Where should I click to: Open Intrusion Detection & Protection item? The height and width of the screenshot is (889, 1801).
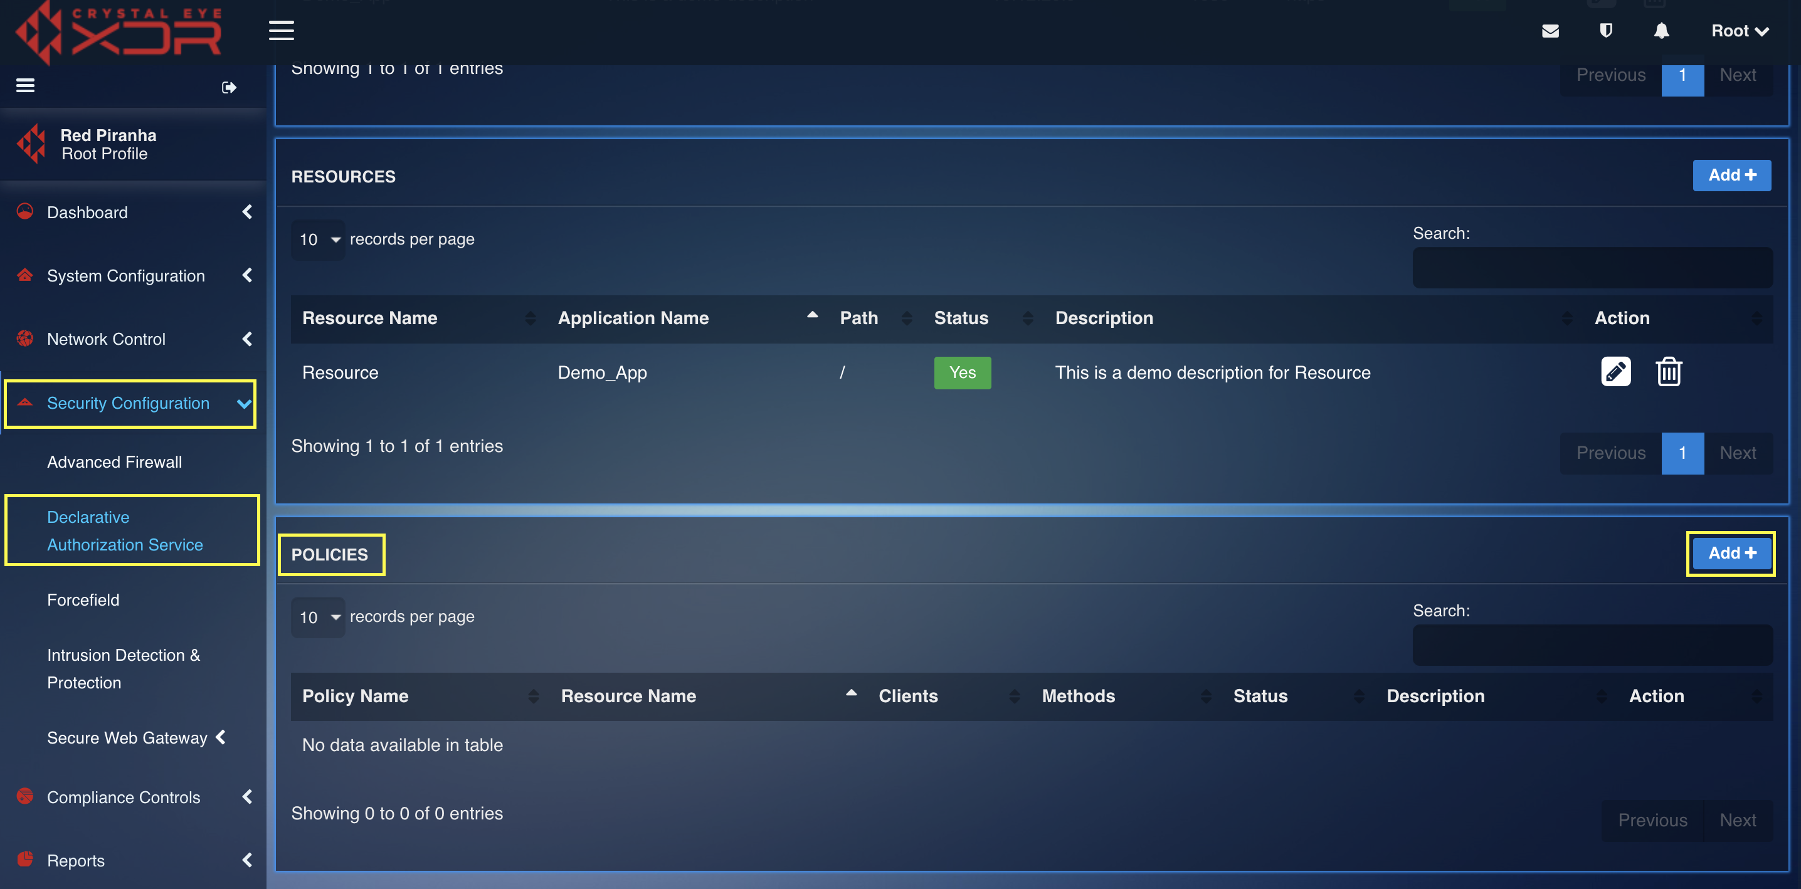[x=124, y=668]
